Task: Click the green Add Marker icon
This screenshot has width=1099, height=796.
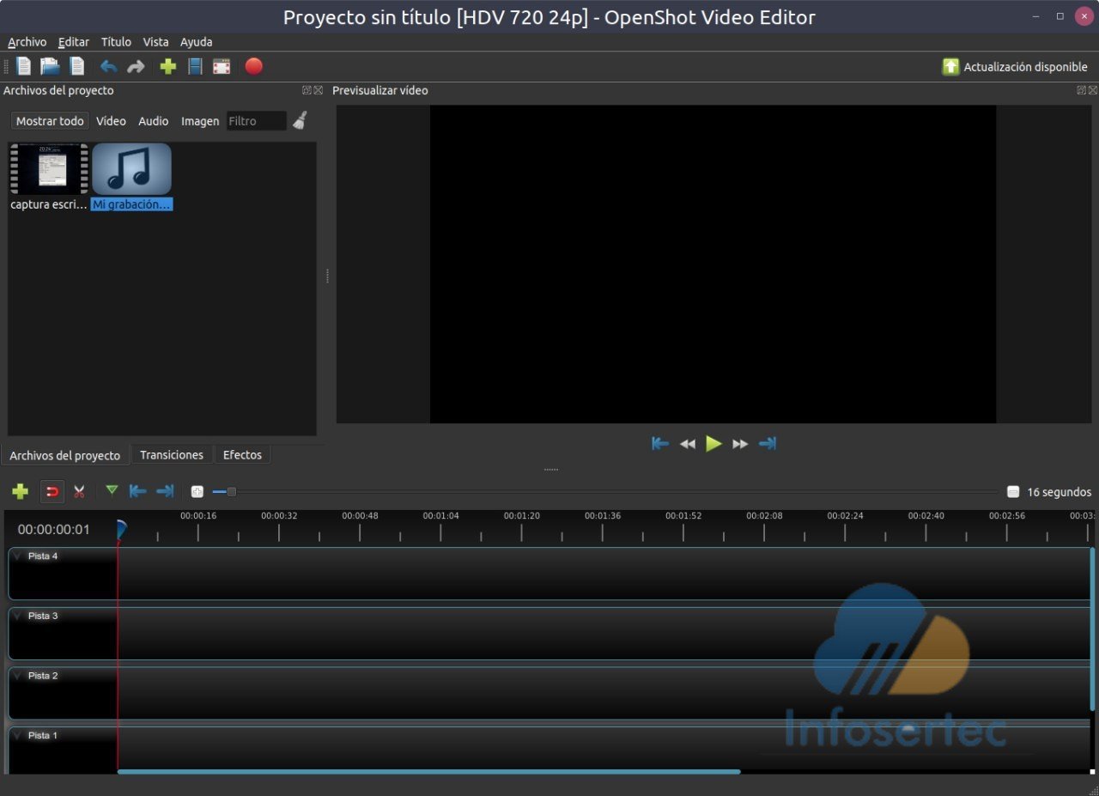Action: pos(112,490)
